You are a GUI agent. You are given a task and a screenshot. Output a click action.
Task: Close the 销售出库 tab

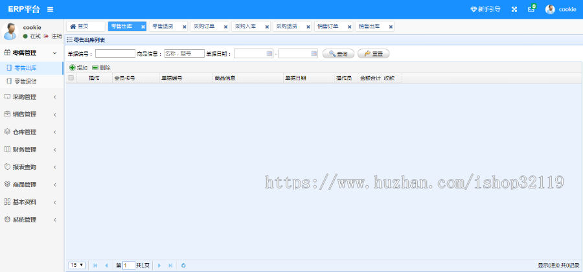click(x=391, y=27)
